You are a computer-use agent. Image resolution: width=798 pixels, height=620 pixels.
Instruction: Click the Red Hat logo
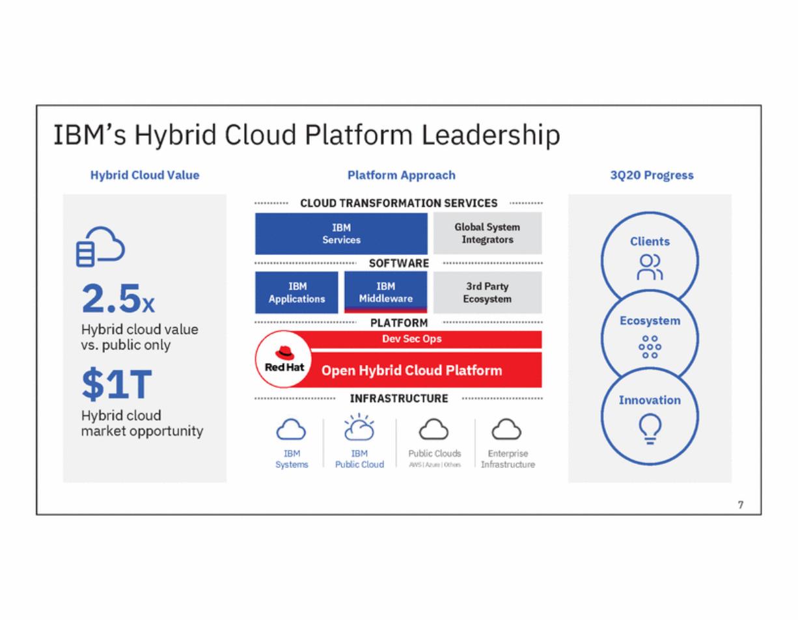coord(284,359)
